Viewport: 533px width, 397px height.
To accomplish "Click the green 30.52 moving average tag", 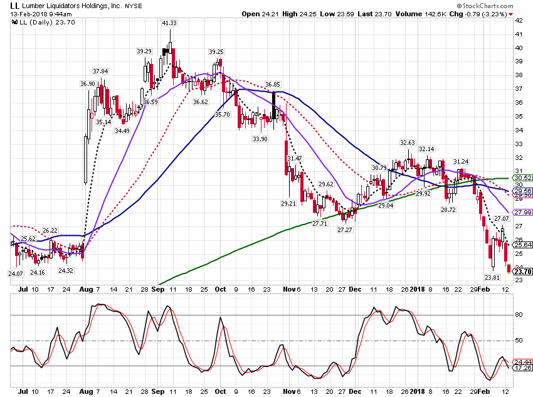I will point(522,177).
